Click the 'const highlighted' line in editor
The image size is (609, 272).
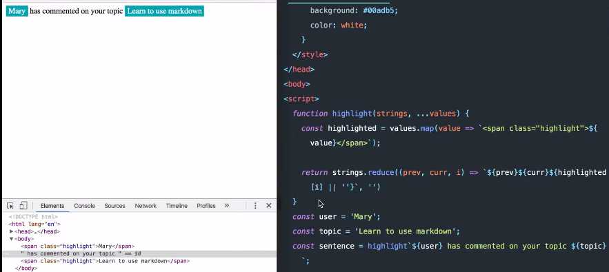[449, 129]
